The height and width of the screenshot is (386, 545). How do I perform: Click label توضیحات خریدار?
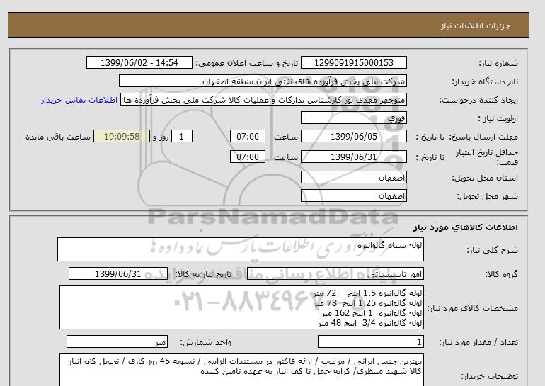(x=489, y=376)
